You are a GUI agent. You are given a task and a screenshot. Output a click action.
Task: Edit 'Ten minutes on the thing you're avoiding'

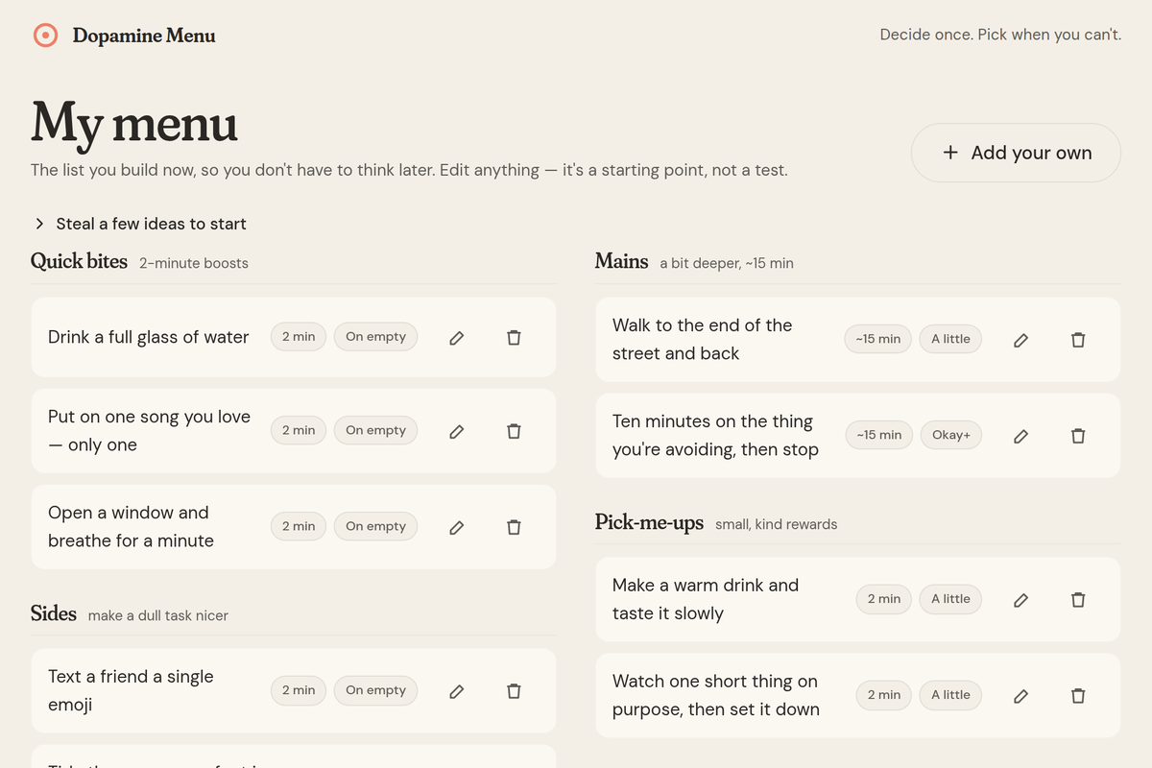click(1021, 436)
